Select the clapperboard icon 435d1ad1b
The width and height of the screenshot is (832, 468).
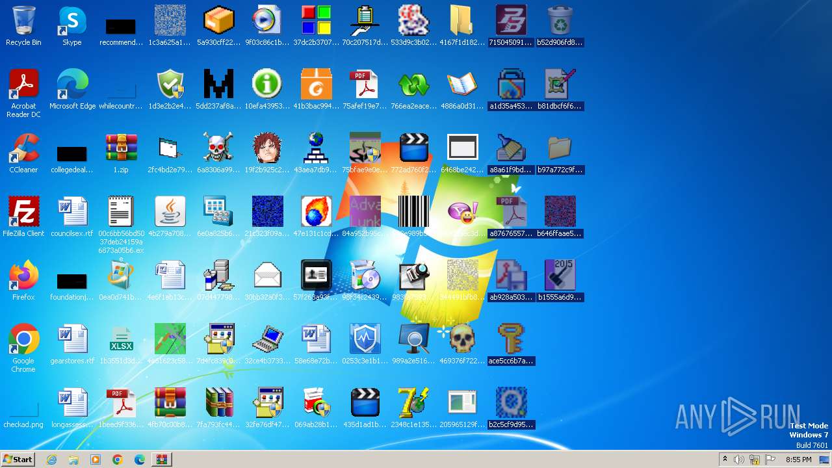365,408
